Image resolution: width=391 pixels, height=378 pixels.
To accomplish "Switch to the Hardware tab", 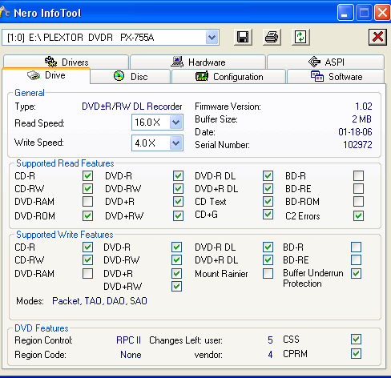I will point(198,62).
